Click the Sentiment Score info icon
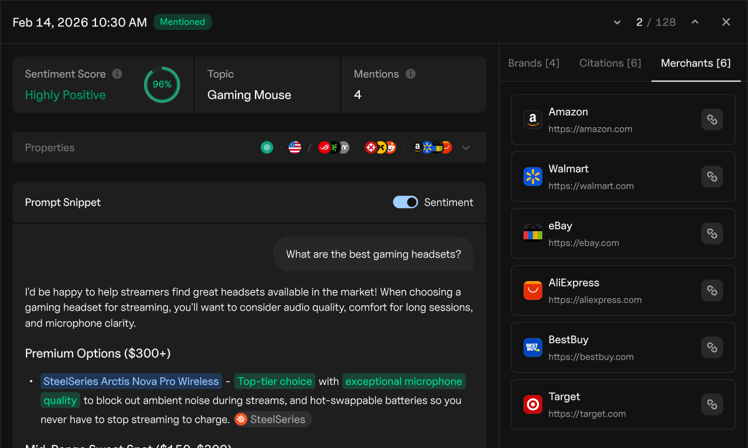This screenshot has width=748, height=448. tap(117, 74)
